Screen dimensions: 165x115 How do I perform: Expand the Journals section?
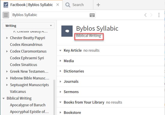[60, 82]
